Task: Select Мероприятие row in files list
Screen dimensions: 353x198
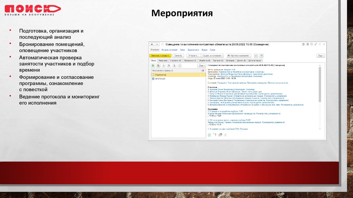Action: click(x=178, y=75)
